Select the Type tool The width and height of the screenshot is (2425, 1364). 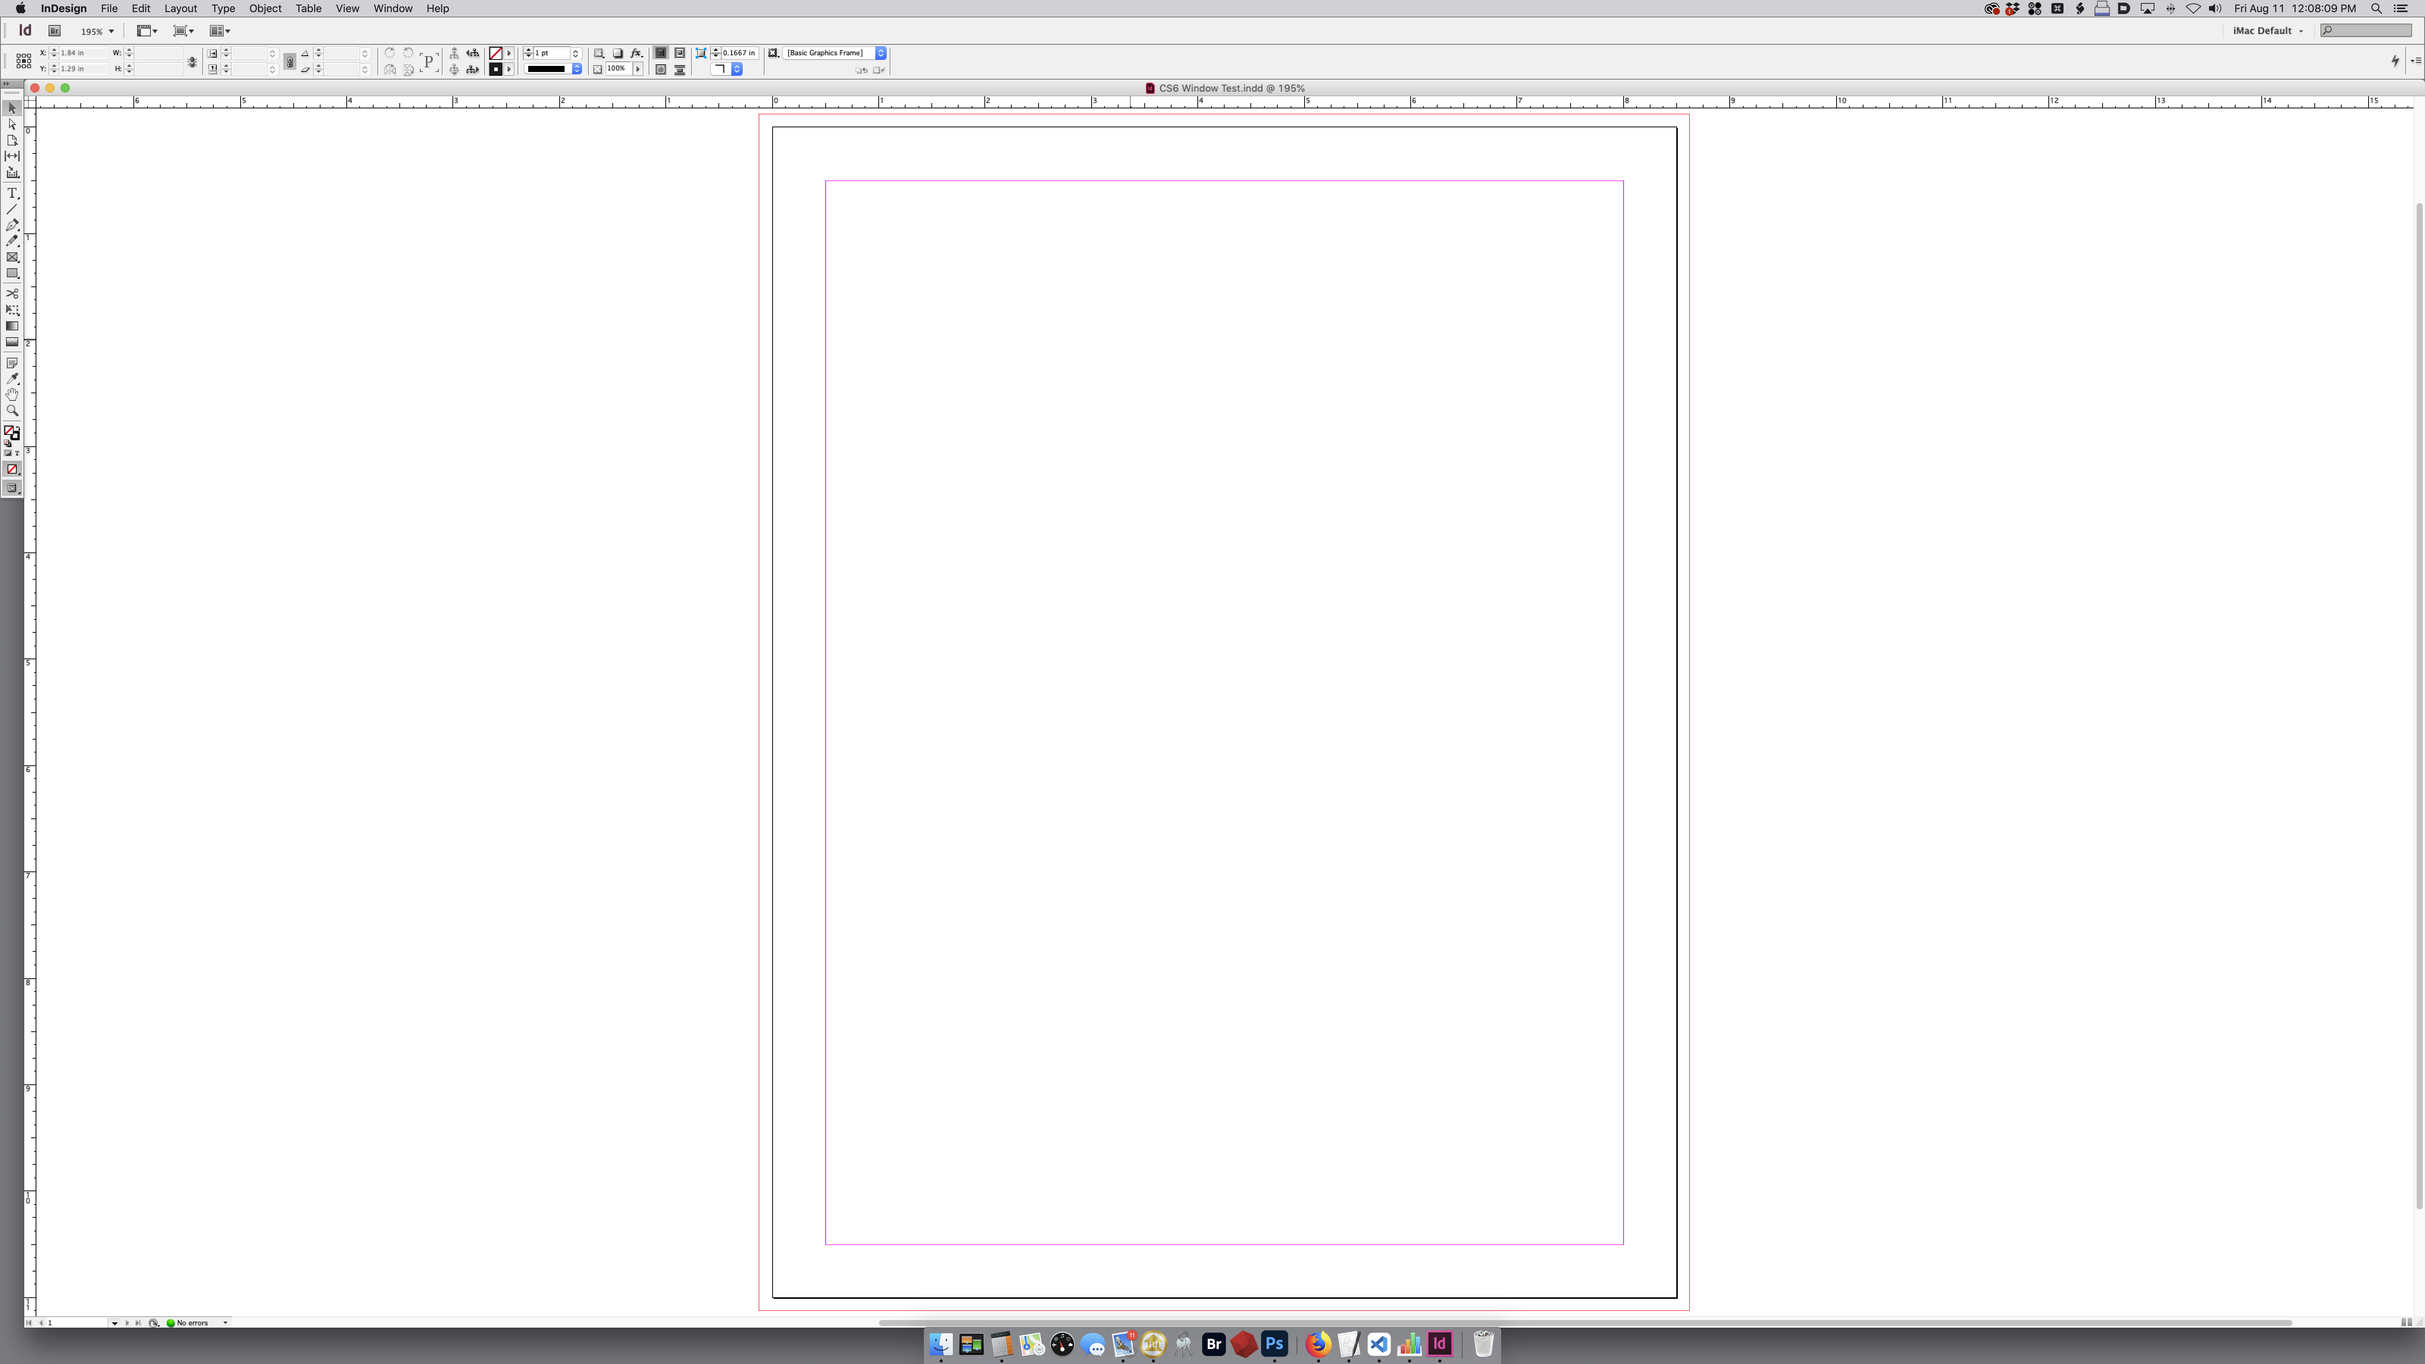(x=12, y=193)
